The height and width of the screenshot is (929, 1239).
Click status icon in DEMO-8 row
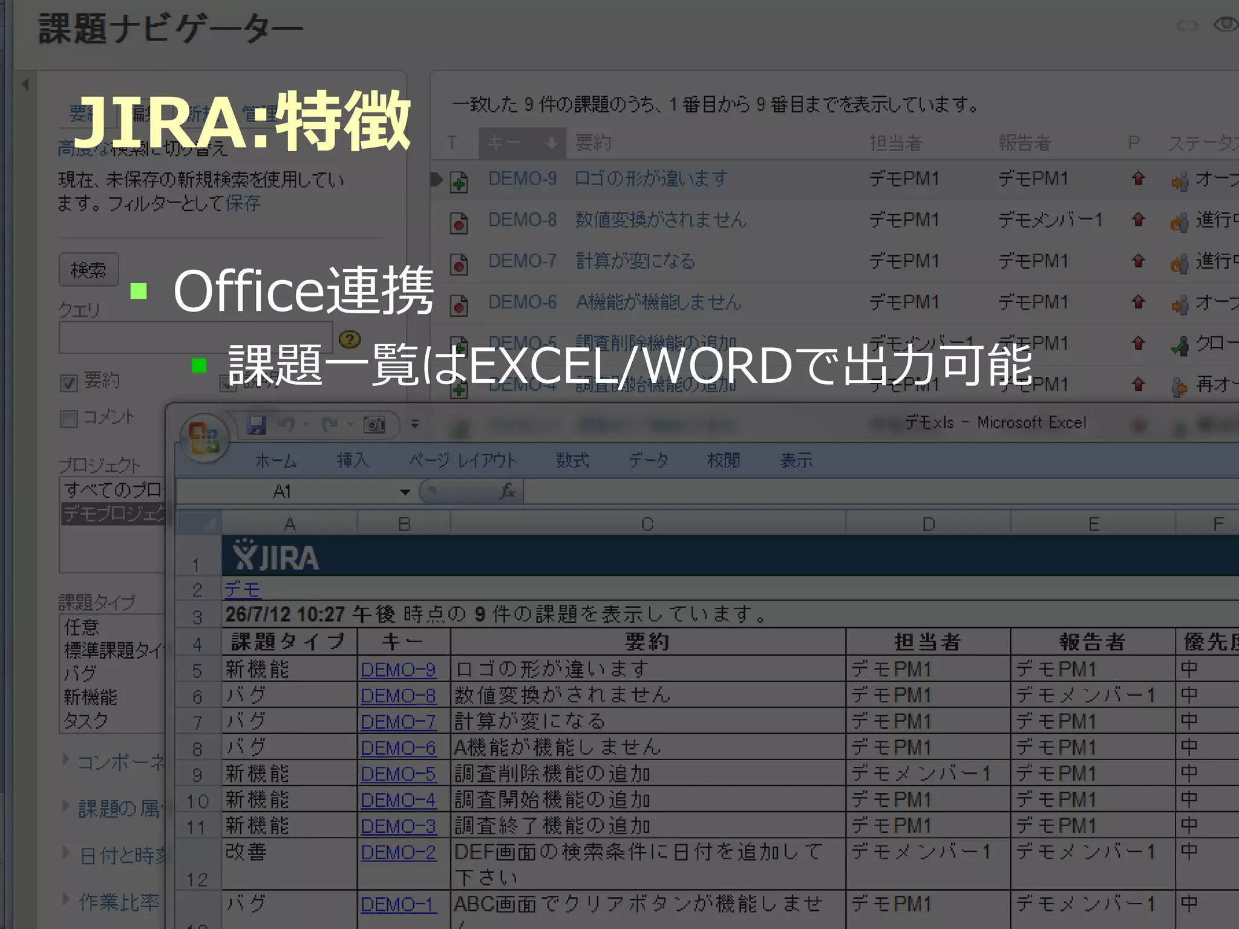pos(1179,222)
